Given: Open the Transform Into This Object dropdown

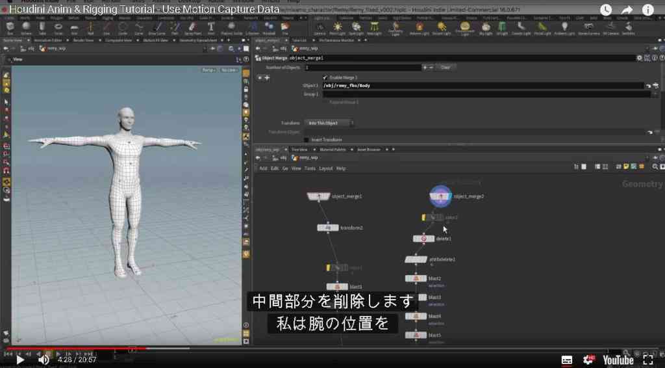Looking at the screenshot, I should (x=329, y=123).
